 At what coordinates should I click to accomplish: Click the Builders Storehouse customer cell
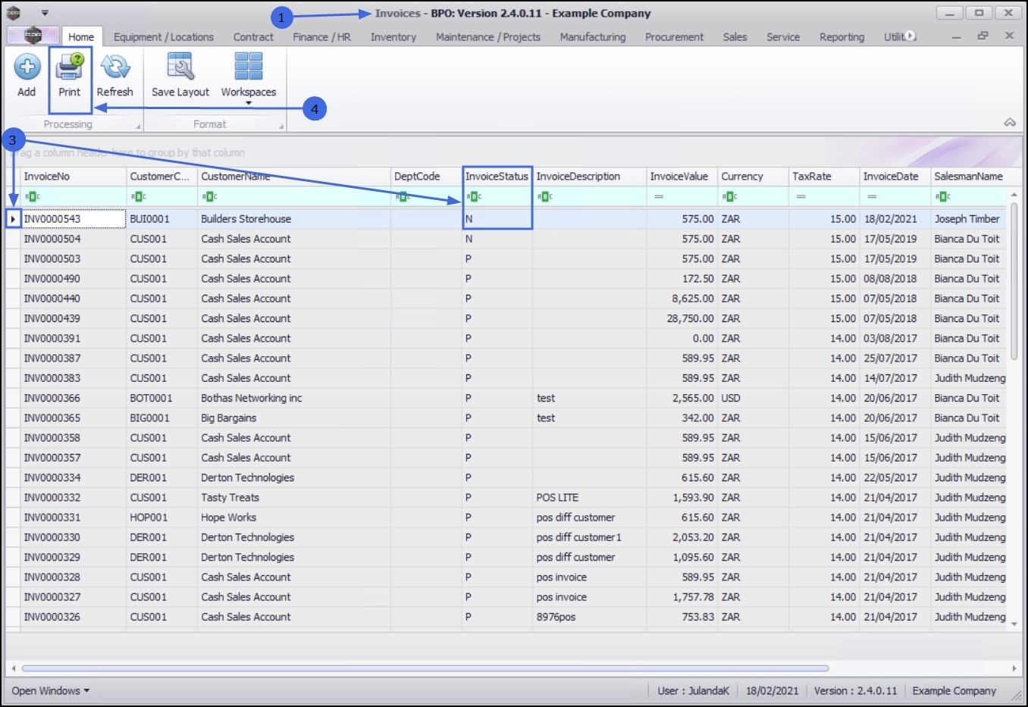point(294,219)
